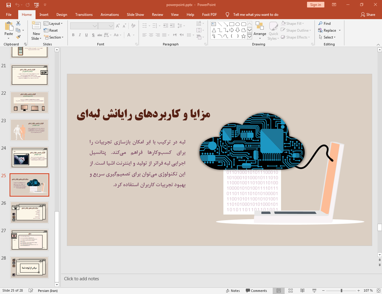Image resolution: width=382 pixels, height=294 pixels.
Task: Toggle Normal view button in status bar
Action: pyautogui.click(x=279, y=291)
